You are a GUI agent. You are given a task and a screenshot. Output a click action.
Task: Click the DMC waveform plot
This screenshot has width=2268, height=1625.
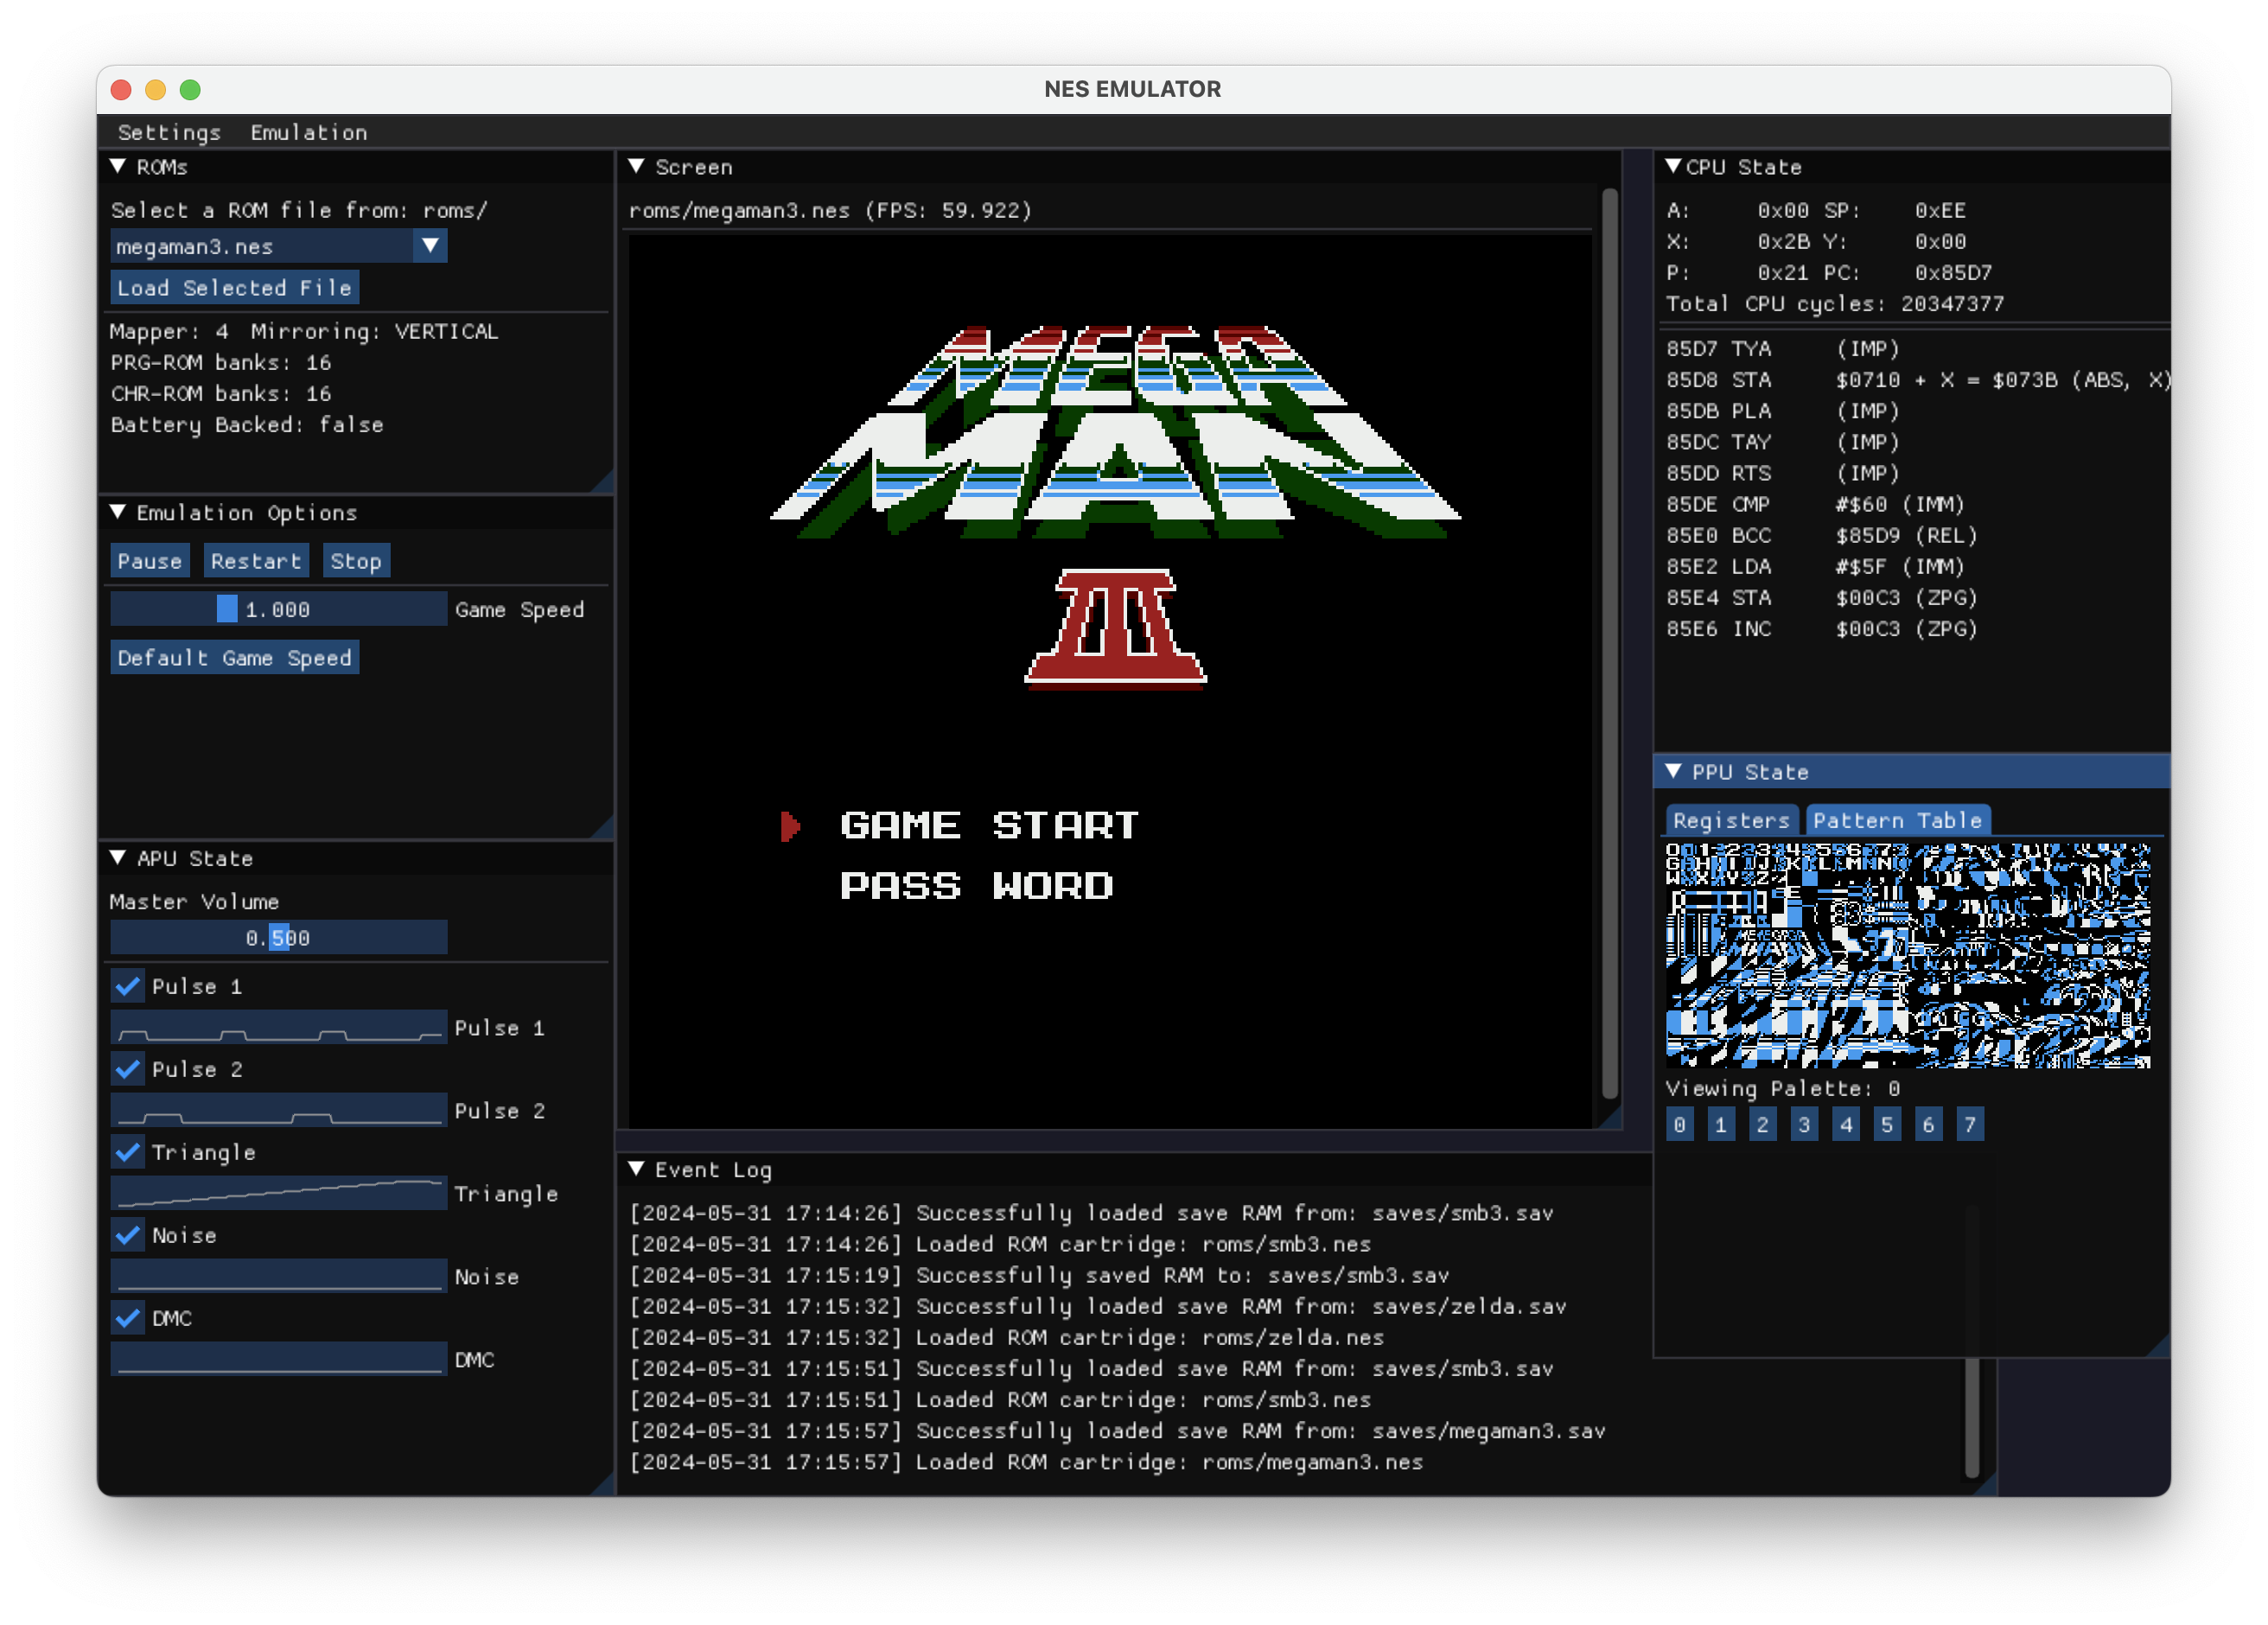point(278,1359)
